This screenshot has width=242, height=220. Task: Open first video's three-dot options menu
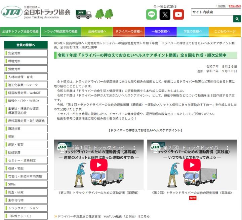coord(134,148)
